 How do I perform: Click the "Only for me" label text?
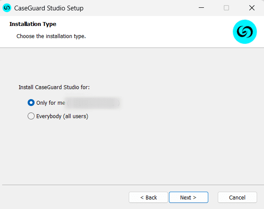(x=51, y=103)
